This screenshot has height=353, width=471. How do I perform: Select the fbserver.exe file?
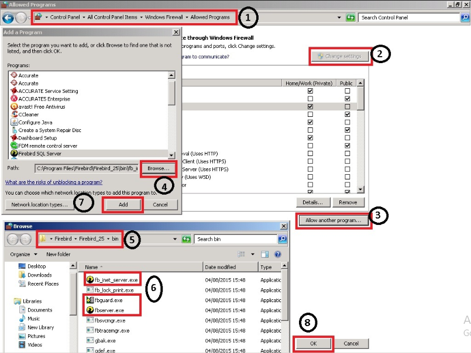click(x=110, y=310)
